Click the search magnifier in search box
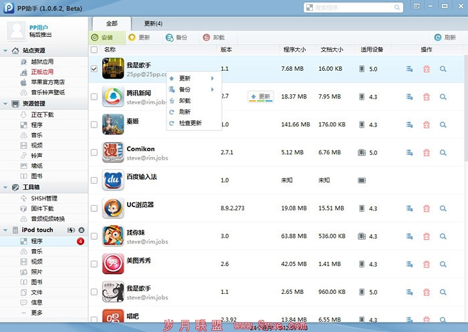The width and height of the screenshot is (468, 332). coord(397,7)
